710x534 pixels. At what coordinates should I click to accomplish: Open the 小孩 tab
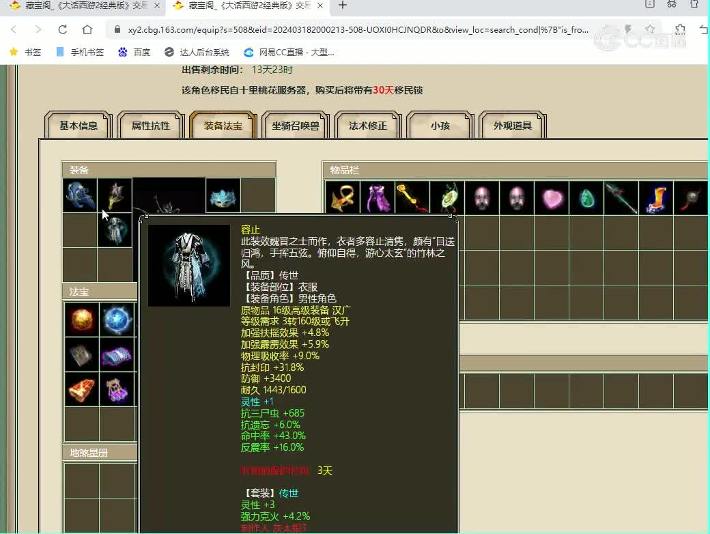[440, 125]
